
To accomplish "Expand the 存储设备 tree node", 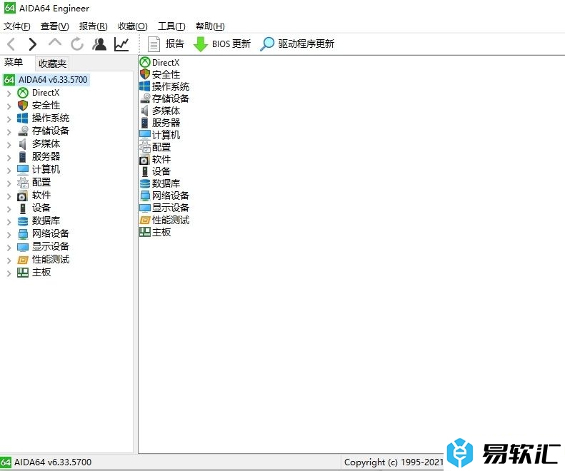I will point(9,132).
